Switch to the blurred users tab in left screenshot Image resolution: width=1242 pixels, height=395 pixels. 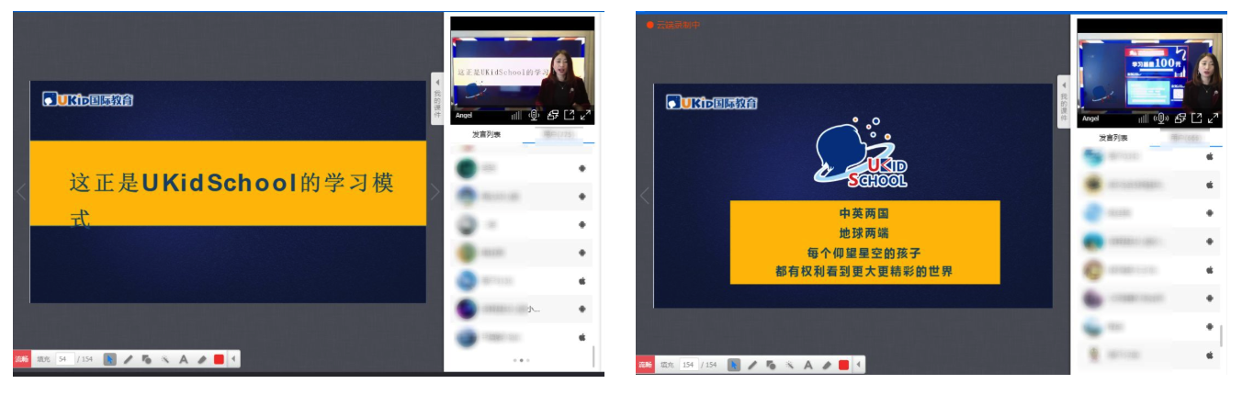coord(557,134)
